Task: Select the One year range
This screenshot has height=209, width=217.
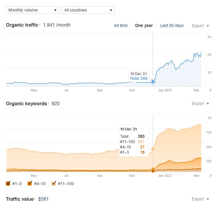Action: (144, 25)
